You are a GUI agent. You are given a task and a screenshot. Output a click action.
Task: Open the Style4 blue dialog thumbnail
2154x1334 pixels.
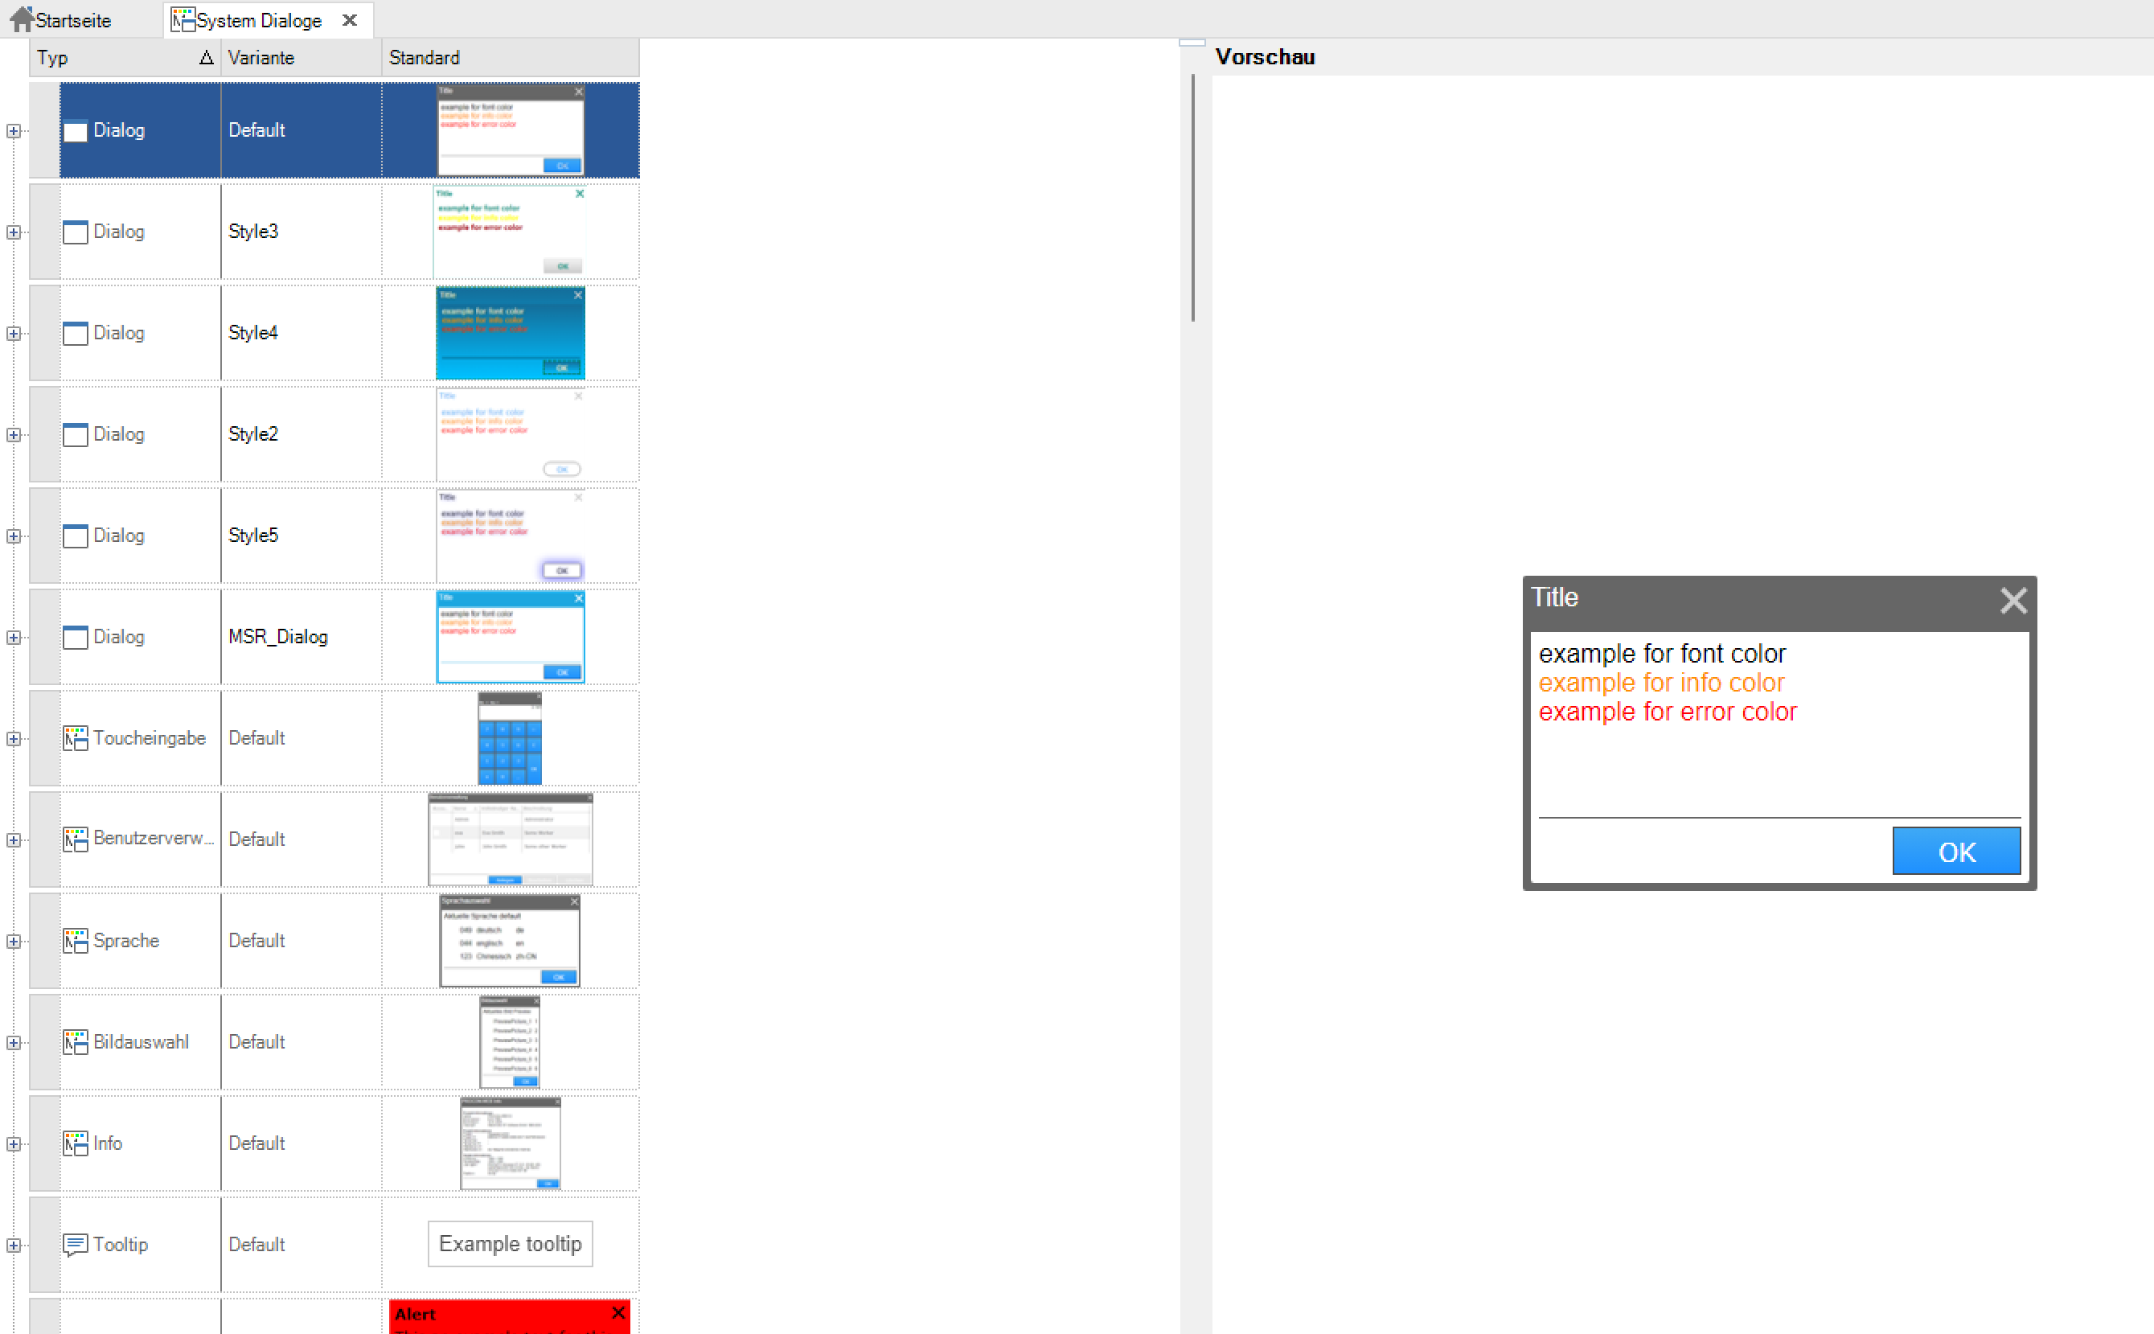click(x=511, y=333)
